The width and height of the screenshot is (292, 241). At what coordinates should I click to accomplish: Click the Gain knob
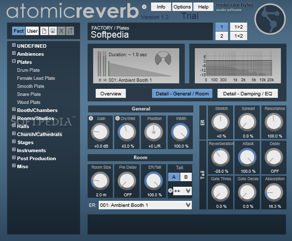coord(100,132)
